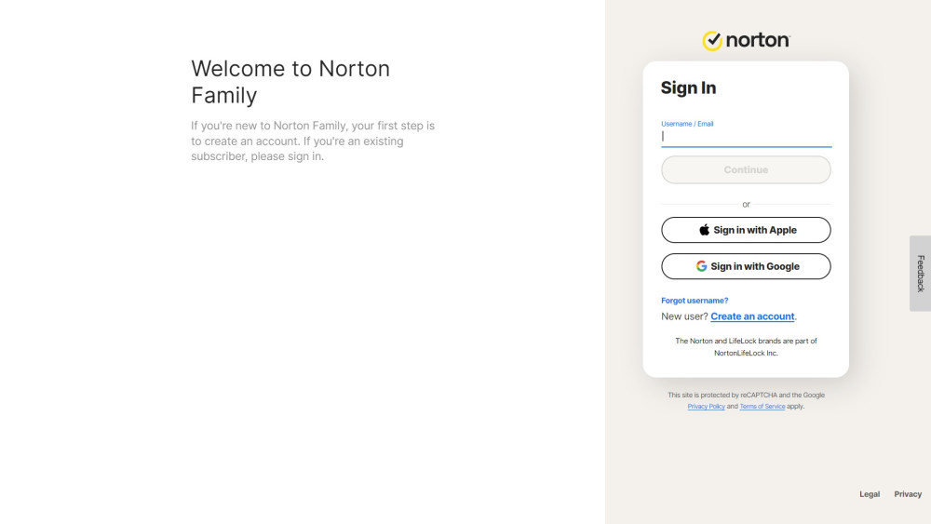Screen dimensions: 931x524
Task: Click the Norton yellow checkmark logo icon
Action: point(712,40)
